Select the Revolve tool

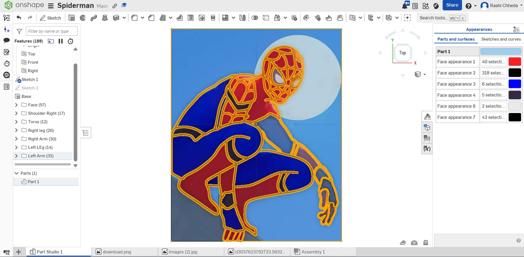point(83,18)
